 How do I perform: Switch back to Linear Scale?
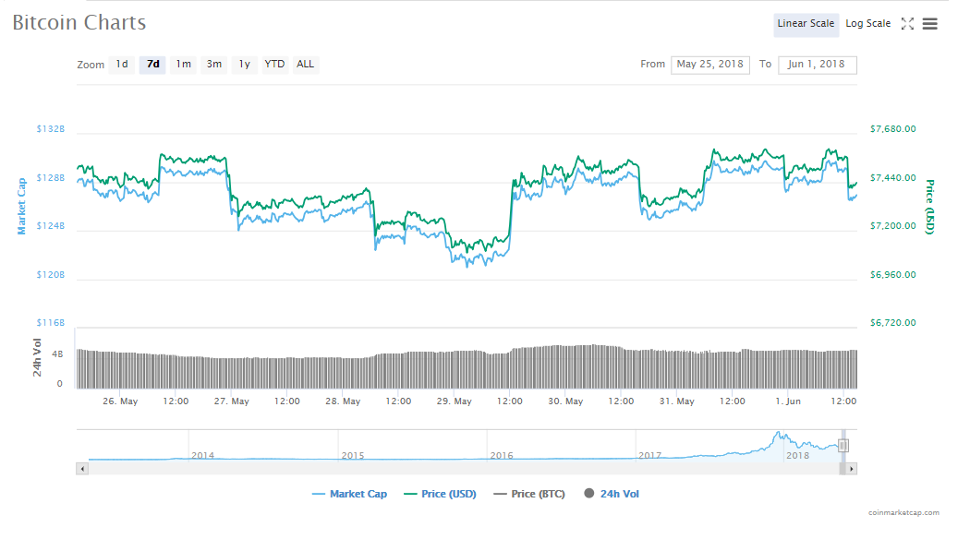coord(806,24)
